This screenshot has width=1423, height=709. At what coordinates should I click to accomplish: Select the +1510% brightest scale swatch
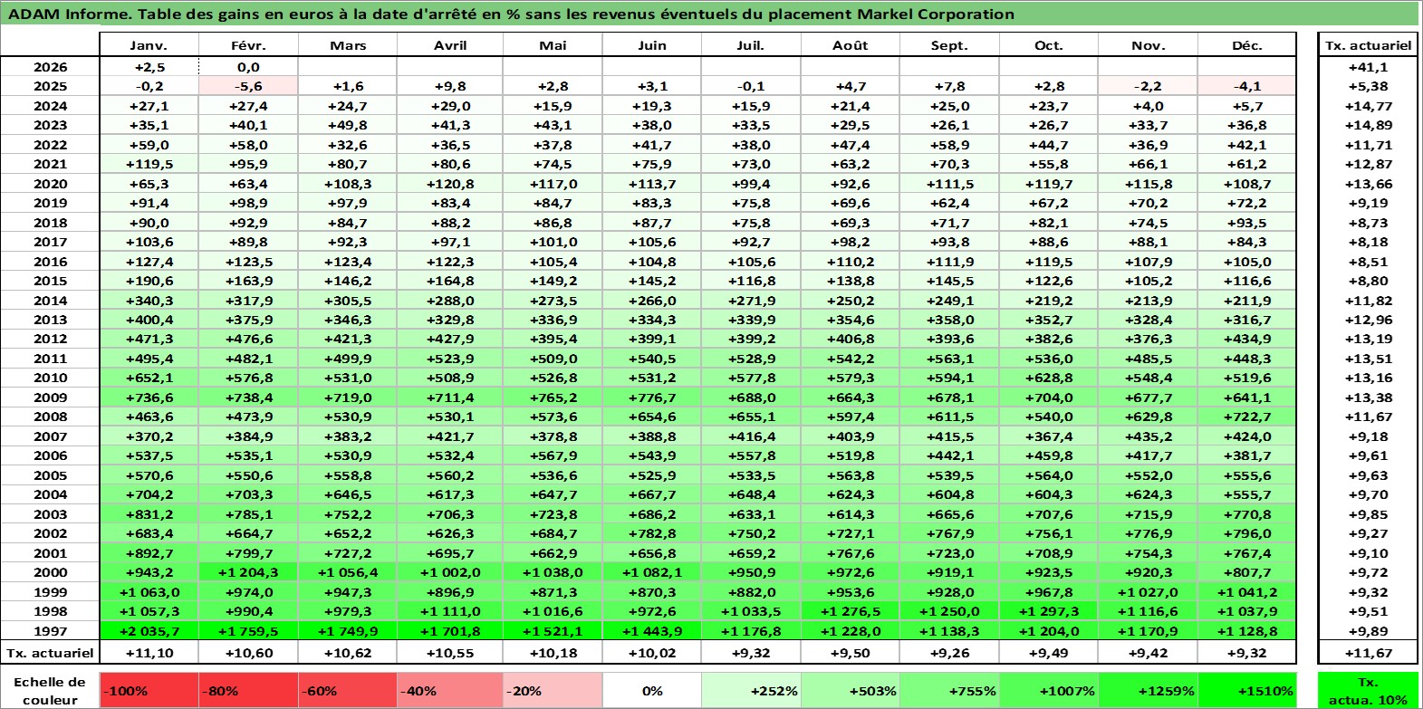click(1247, 691)
